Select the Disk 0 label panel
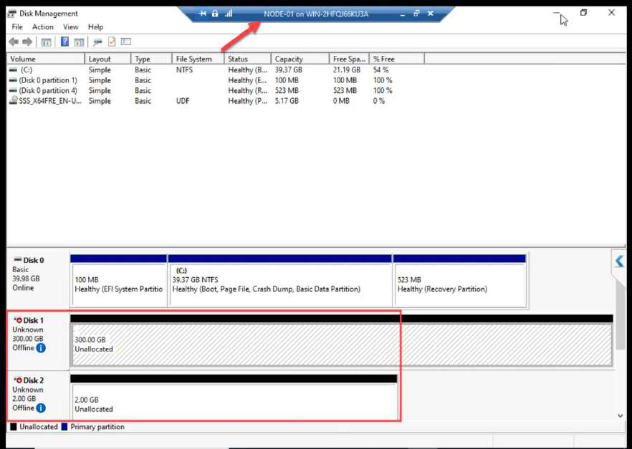 (38, 280)
